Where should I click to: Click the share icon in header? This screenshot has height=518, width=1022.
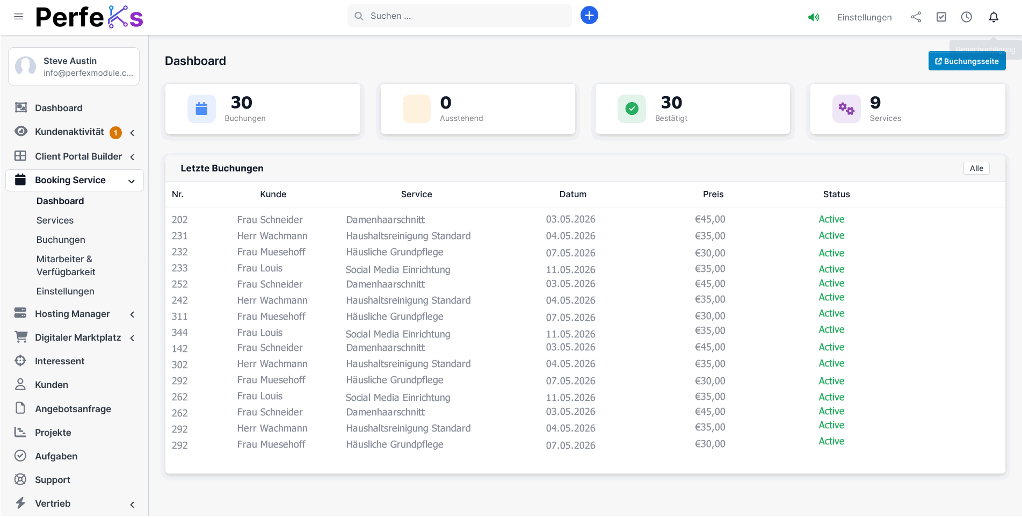tap(916, 17)
